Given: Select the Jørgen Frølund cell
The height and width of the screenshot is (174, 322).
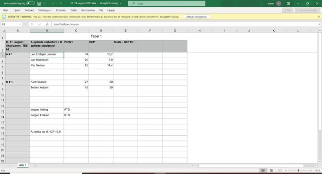Looking at the screenshot, I should pos(47,116).
